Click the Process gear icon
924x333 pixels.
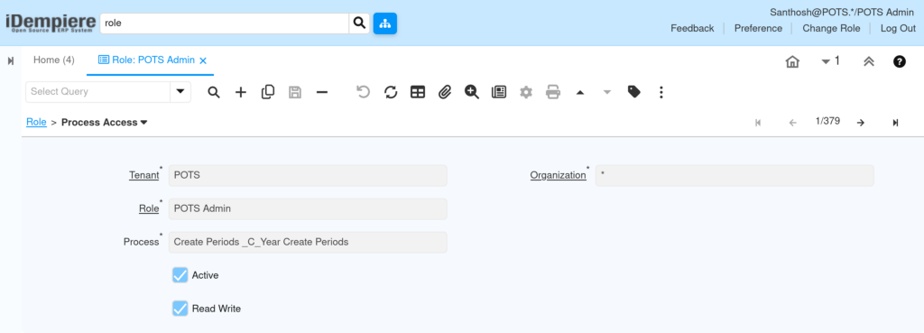[x=526, y=92]
